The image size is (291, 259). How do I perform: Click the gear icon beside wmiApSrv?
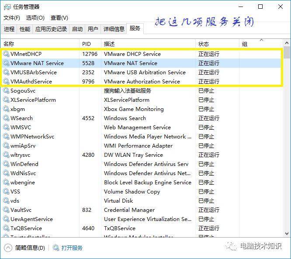6,145
